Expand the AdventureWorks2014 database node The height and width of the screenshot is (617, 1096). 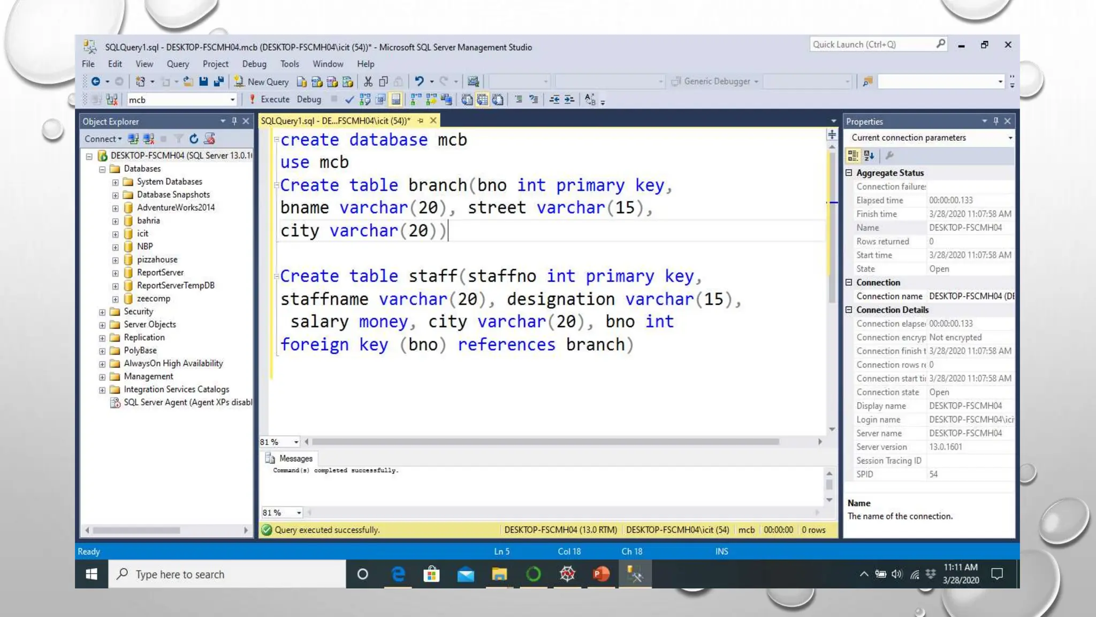(x=115, y=208)
